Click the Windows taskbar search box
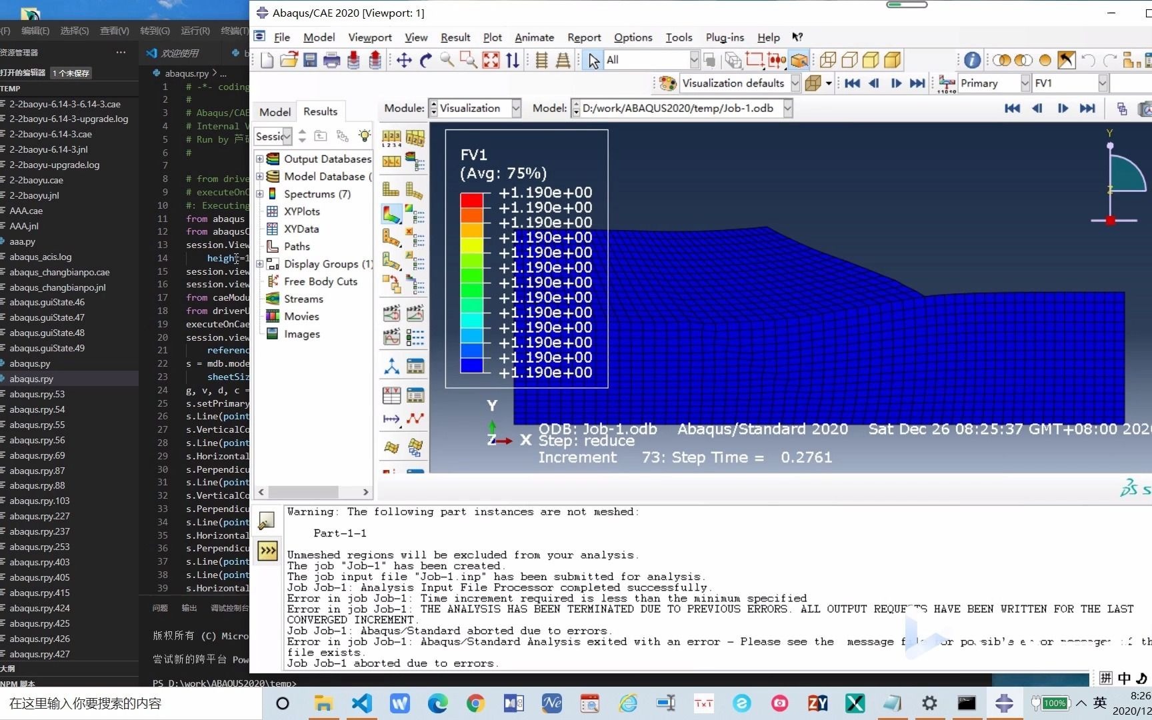The width and height of the screenshot is (1152, 720). (130, 703)
